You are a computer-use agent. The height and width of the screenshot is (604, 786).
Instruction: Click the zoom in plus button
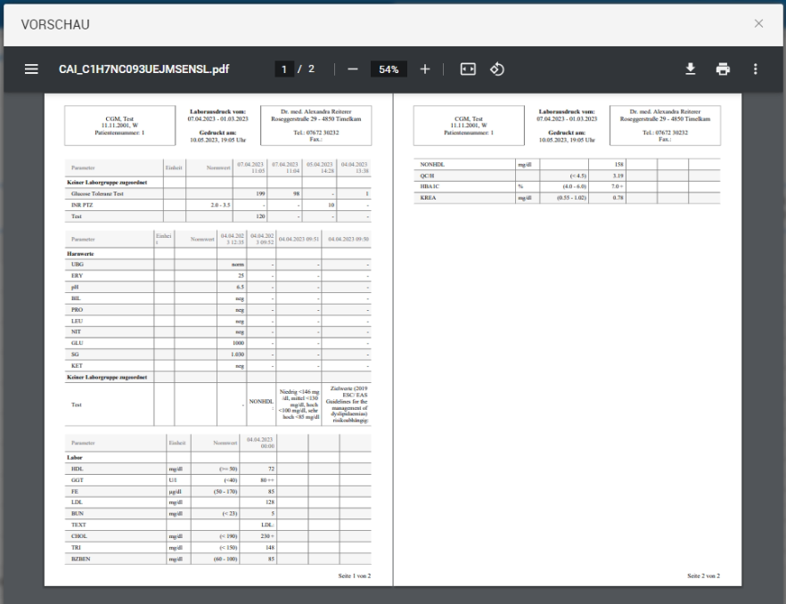pyautogui.click(x=425, y=69)
